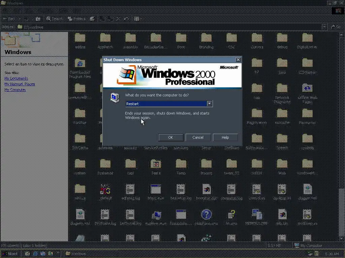Screen dimensions: 345x258
Task: Select the assembly folder
Action: click(130, 41)
